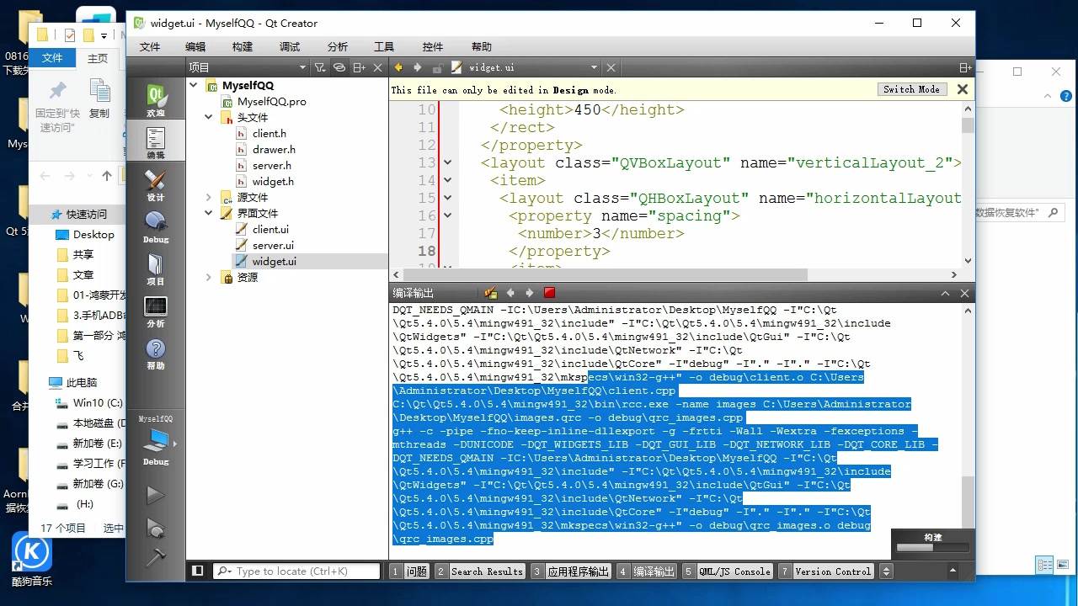The width and height of the screenshot is (1078, 606).
Task: Dismiss the Design mode info bar
Action: click(x=963, y=89)
